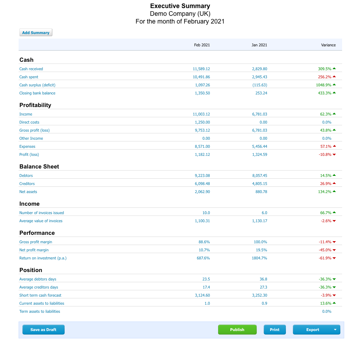Viewport: 360px width, 344px height.
Task: Open Number of invoices issued link
Action: 41,213
